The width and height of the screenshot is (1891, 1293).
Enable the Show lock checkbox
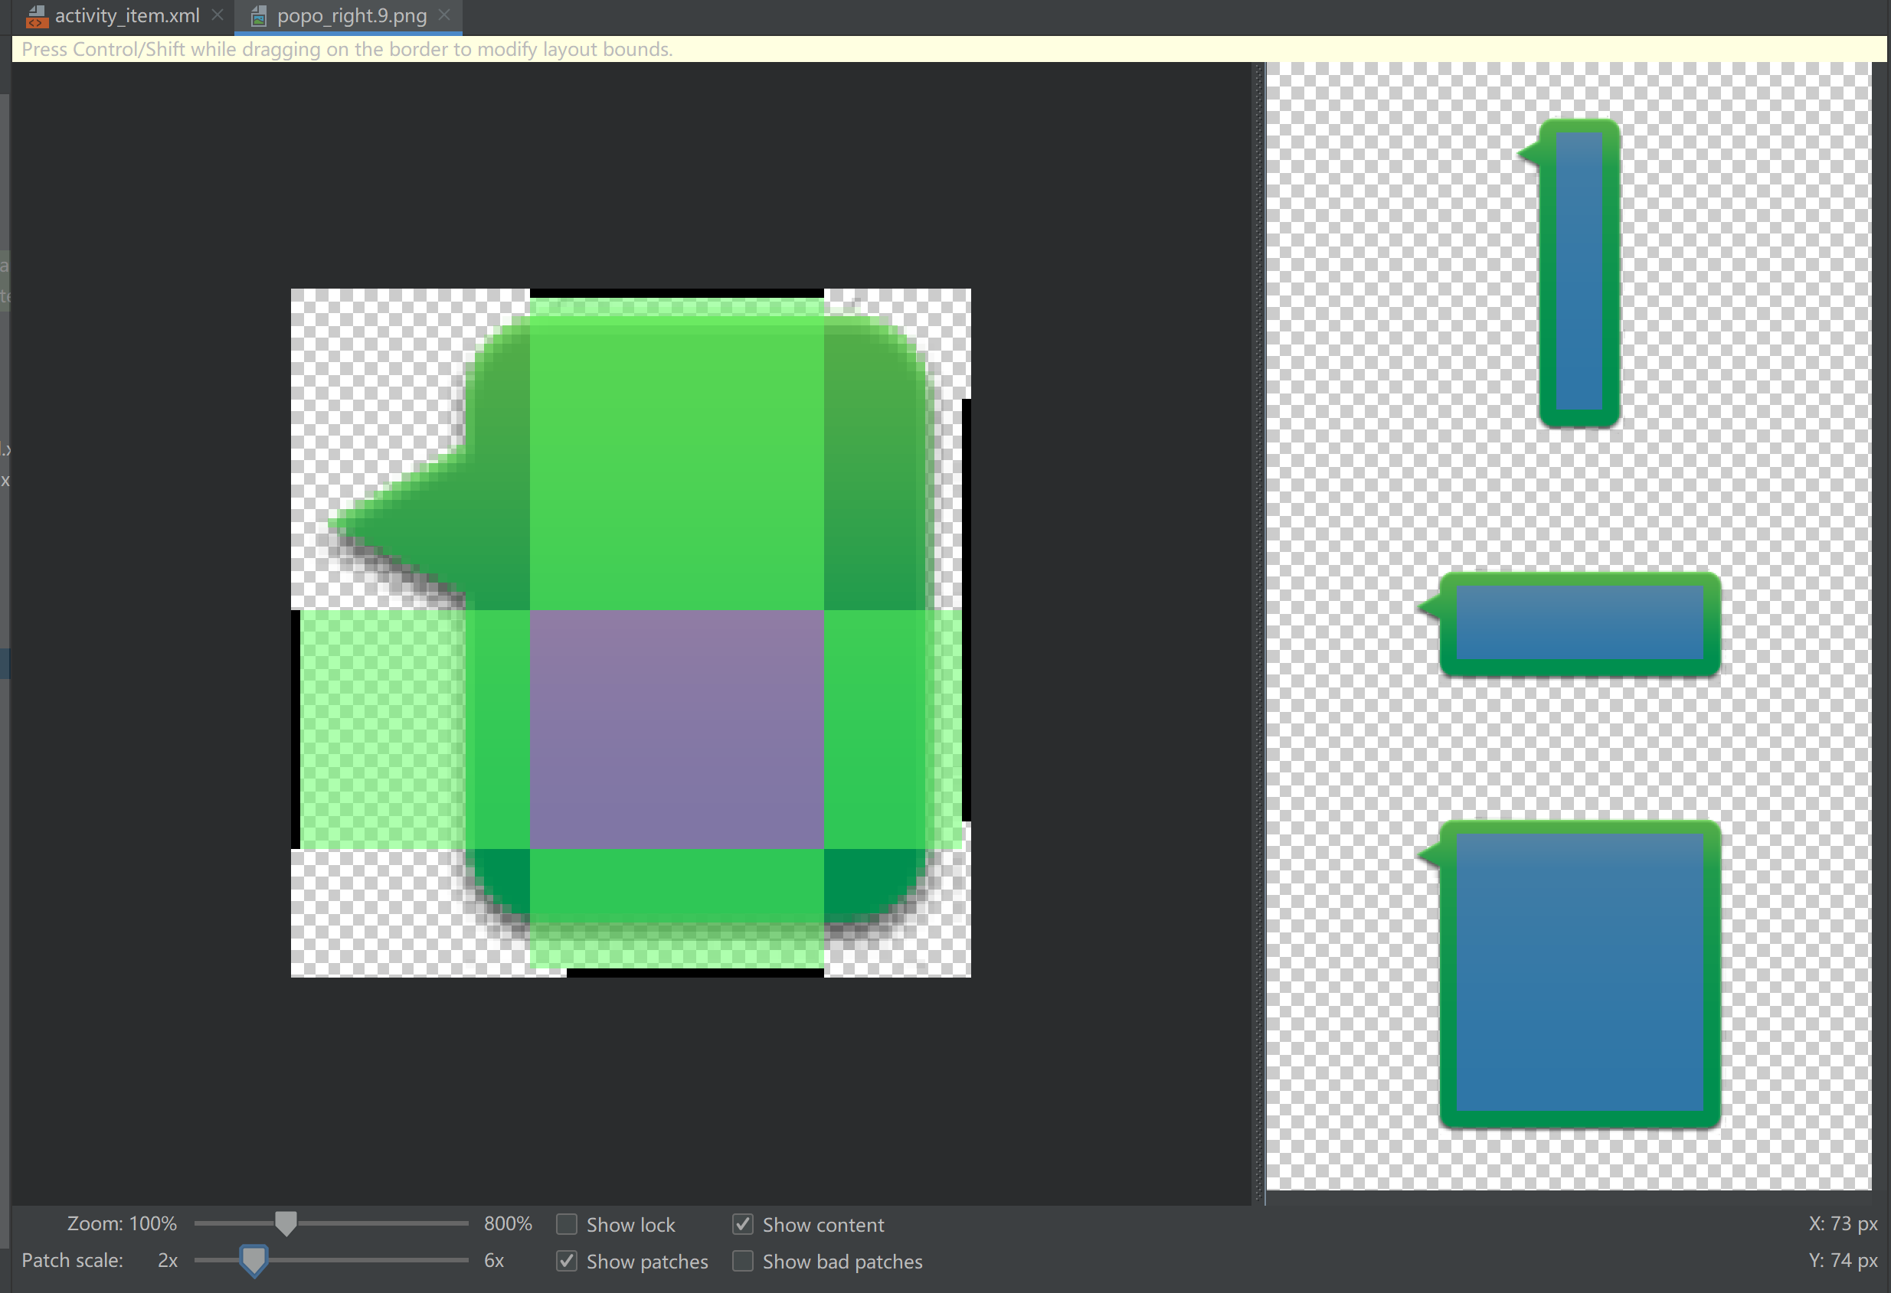click(566, 1224)
